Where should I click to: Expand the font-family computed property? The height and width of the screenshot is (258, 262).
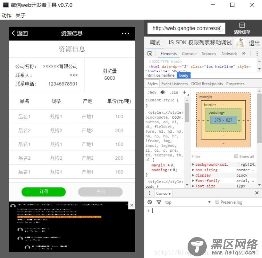coord(193,181)
